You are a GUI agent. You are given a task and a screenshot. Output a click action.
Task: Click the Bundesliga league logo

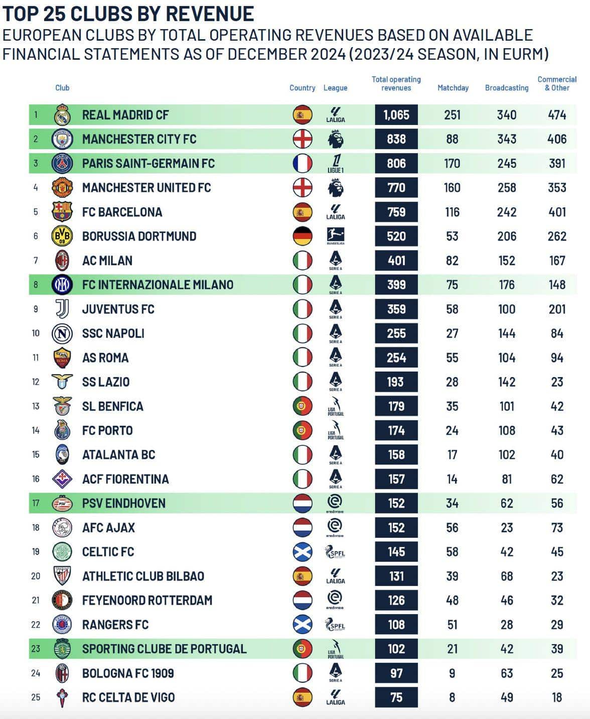coord(336,236)
